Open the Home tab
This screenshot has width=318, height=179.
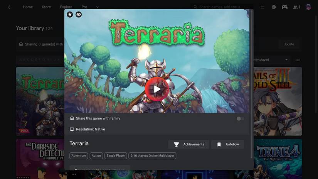28,7
